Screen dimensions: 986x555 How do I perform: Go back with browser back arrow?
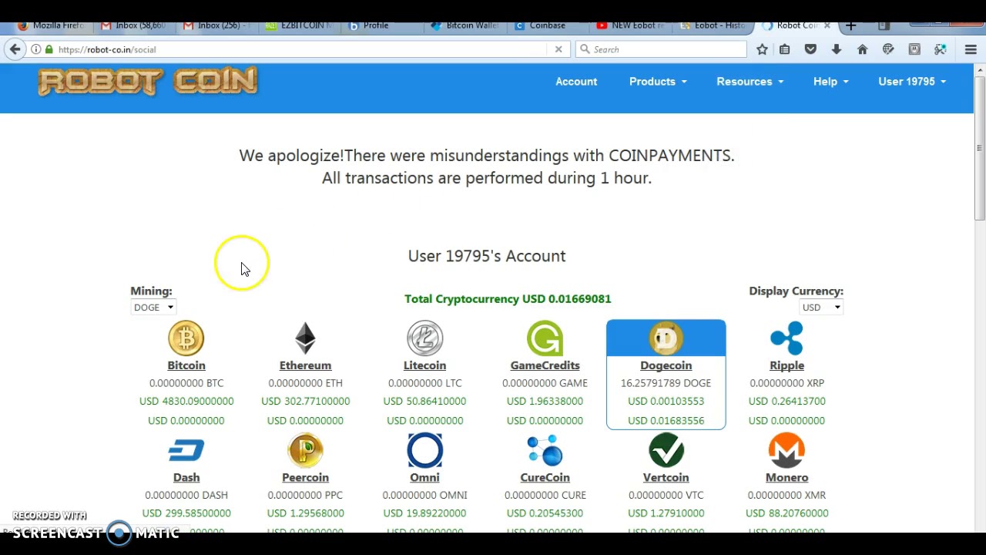point(15,49)
